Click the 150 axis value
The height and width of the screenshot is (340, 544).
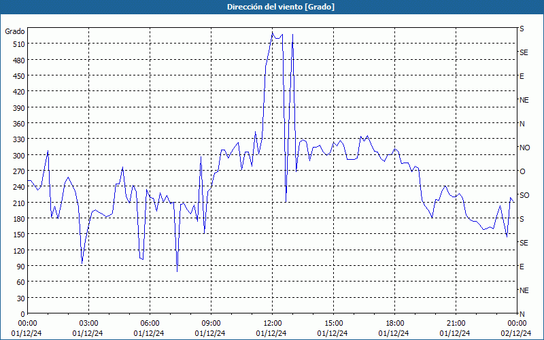click(18, 235)
